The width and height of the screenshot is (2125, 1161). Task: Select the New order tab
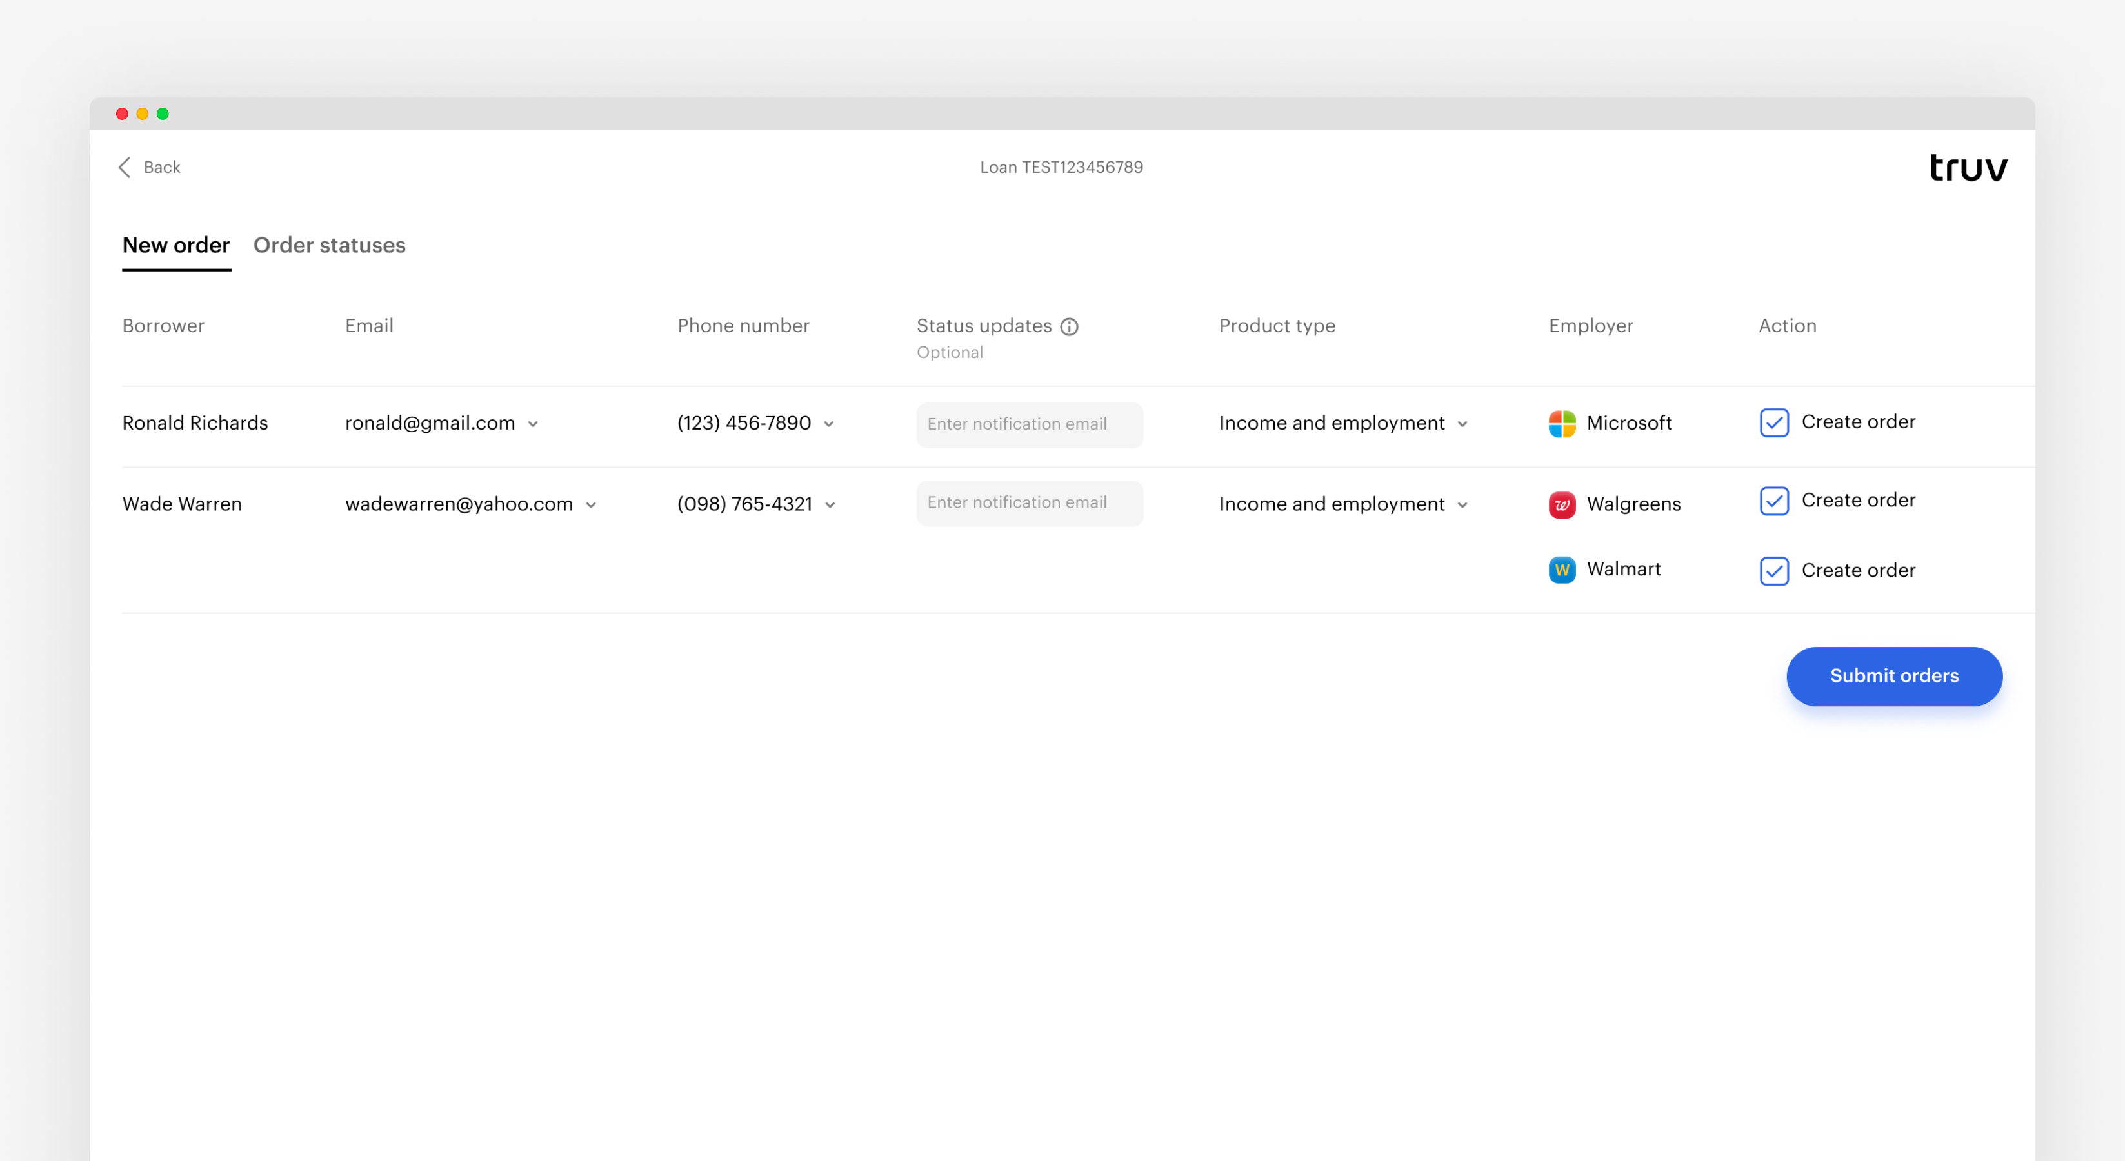175,246
